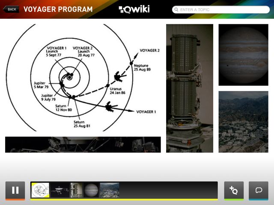
Task: Go back using the Back button
Action: coord(11,9)
